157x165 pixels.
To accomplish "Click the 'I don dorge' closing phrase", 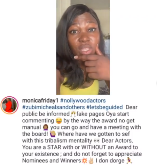I will tap(110, 161).
